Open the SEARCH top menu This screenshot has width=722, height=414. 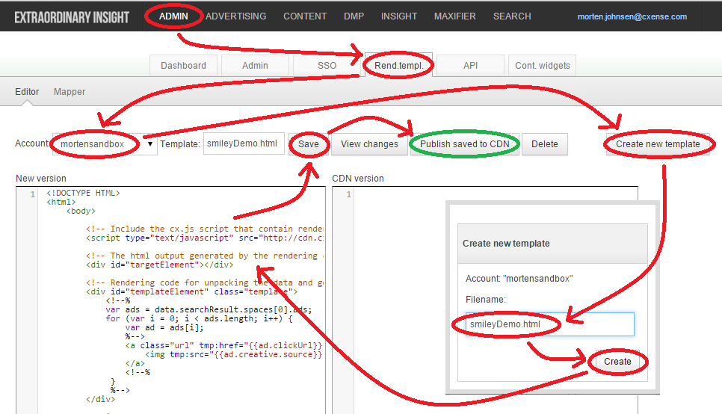point(512,16)
